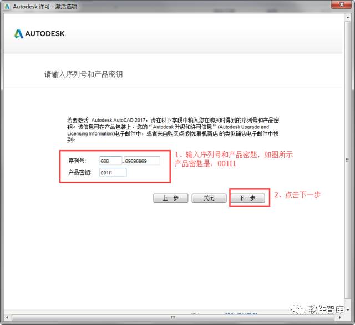Focus the serial number field 69696969
The width and height of the screenshot is (355, 325).
(x=142, y=161)
